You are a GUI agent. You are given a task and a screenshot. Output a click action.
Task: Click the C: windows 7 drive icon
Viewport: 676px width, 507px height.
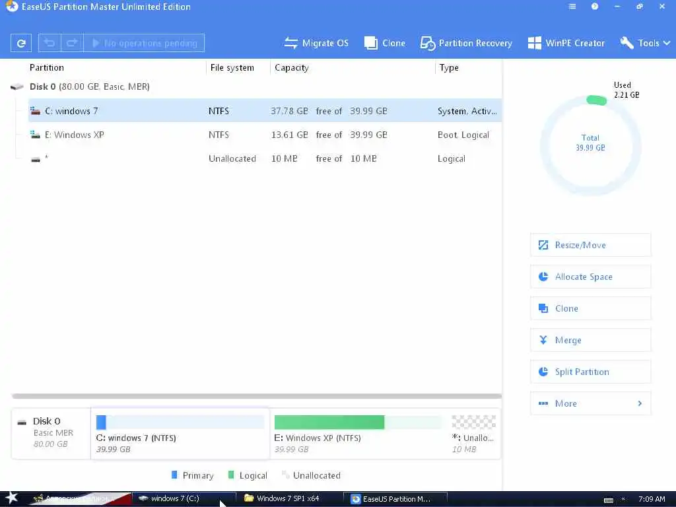[x=36, y=111]
